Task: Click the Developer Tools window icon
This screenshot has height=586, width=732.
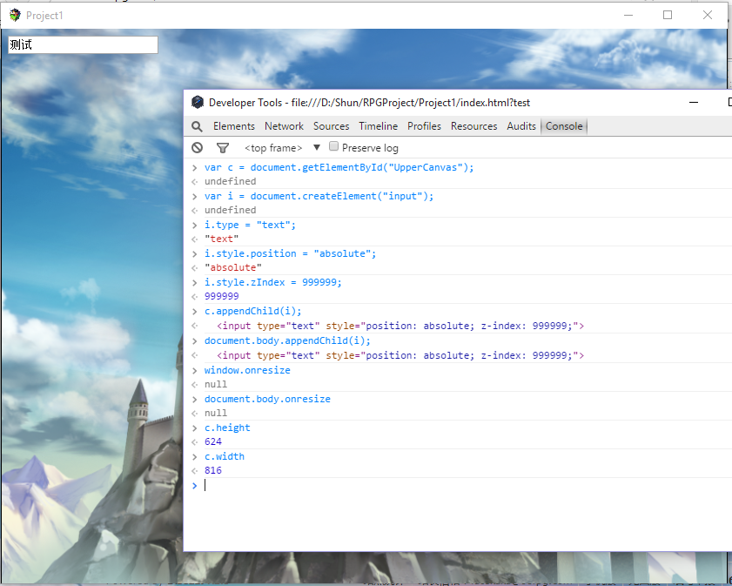Action: 198,102
